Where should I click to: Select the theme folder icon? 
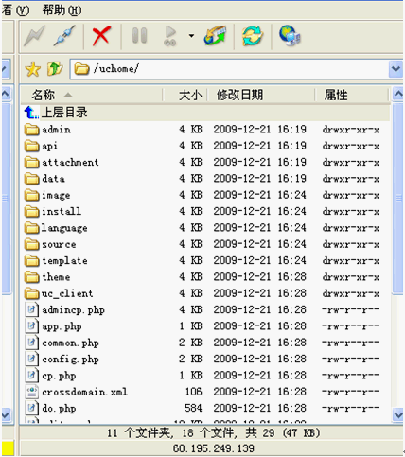pyautogui.click(x=32, y=277)
